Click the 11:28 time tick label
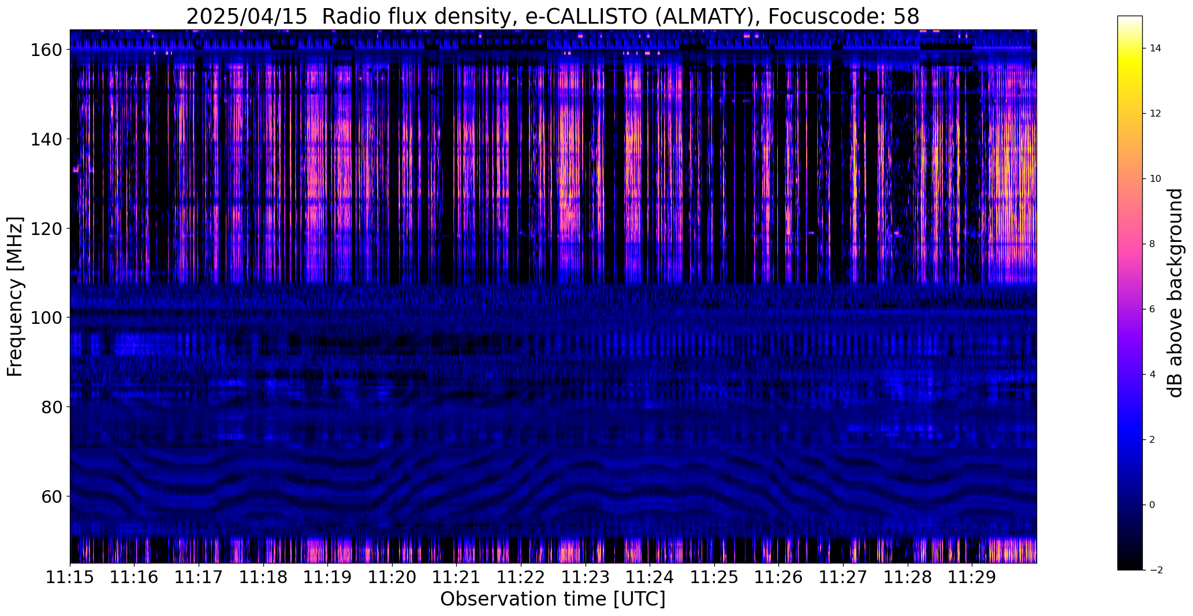 [x=907, y=577]
